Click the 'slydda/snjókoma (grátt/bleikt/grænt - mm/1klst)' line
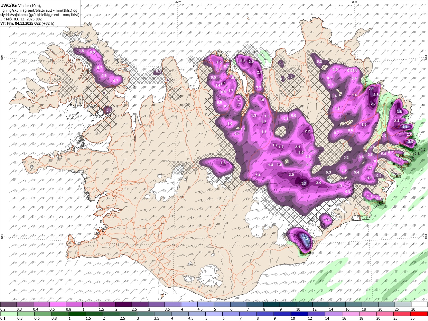 (x=40, y=15)
